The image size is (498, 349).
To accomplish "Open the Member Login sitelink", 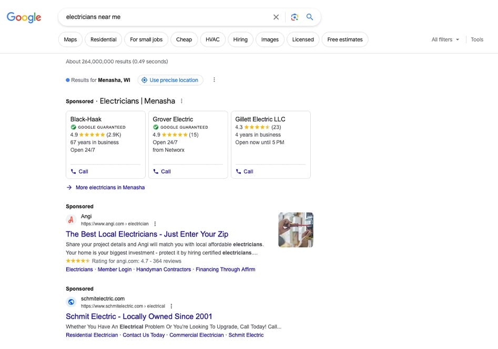I will click(115, 269).
